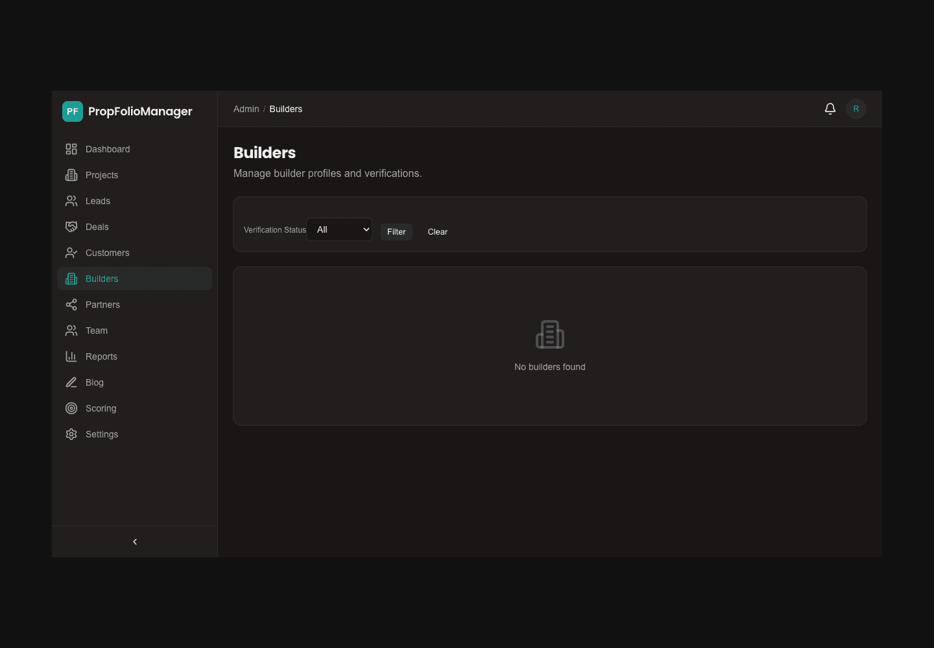
Task: Select Deals in the sidebar
Action: [134, 227]
